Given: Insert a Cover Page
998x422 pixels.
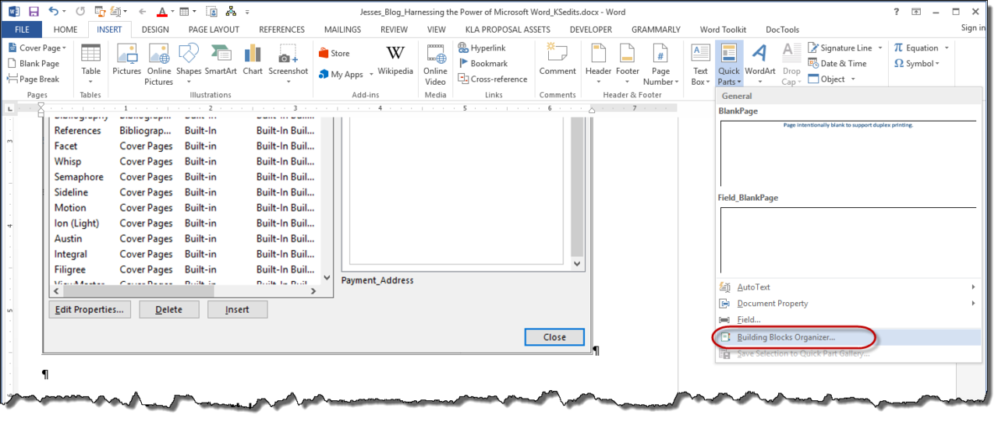Looking at the screenshot, I should coord(37,47).
